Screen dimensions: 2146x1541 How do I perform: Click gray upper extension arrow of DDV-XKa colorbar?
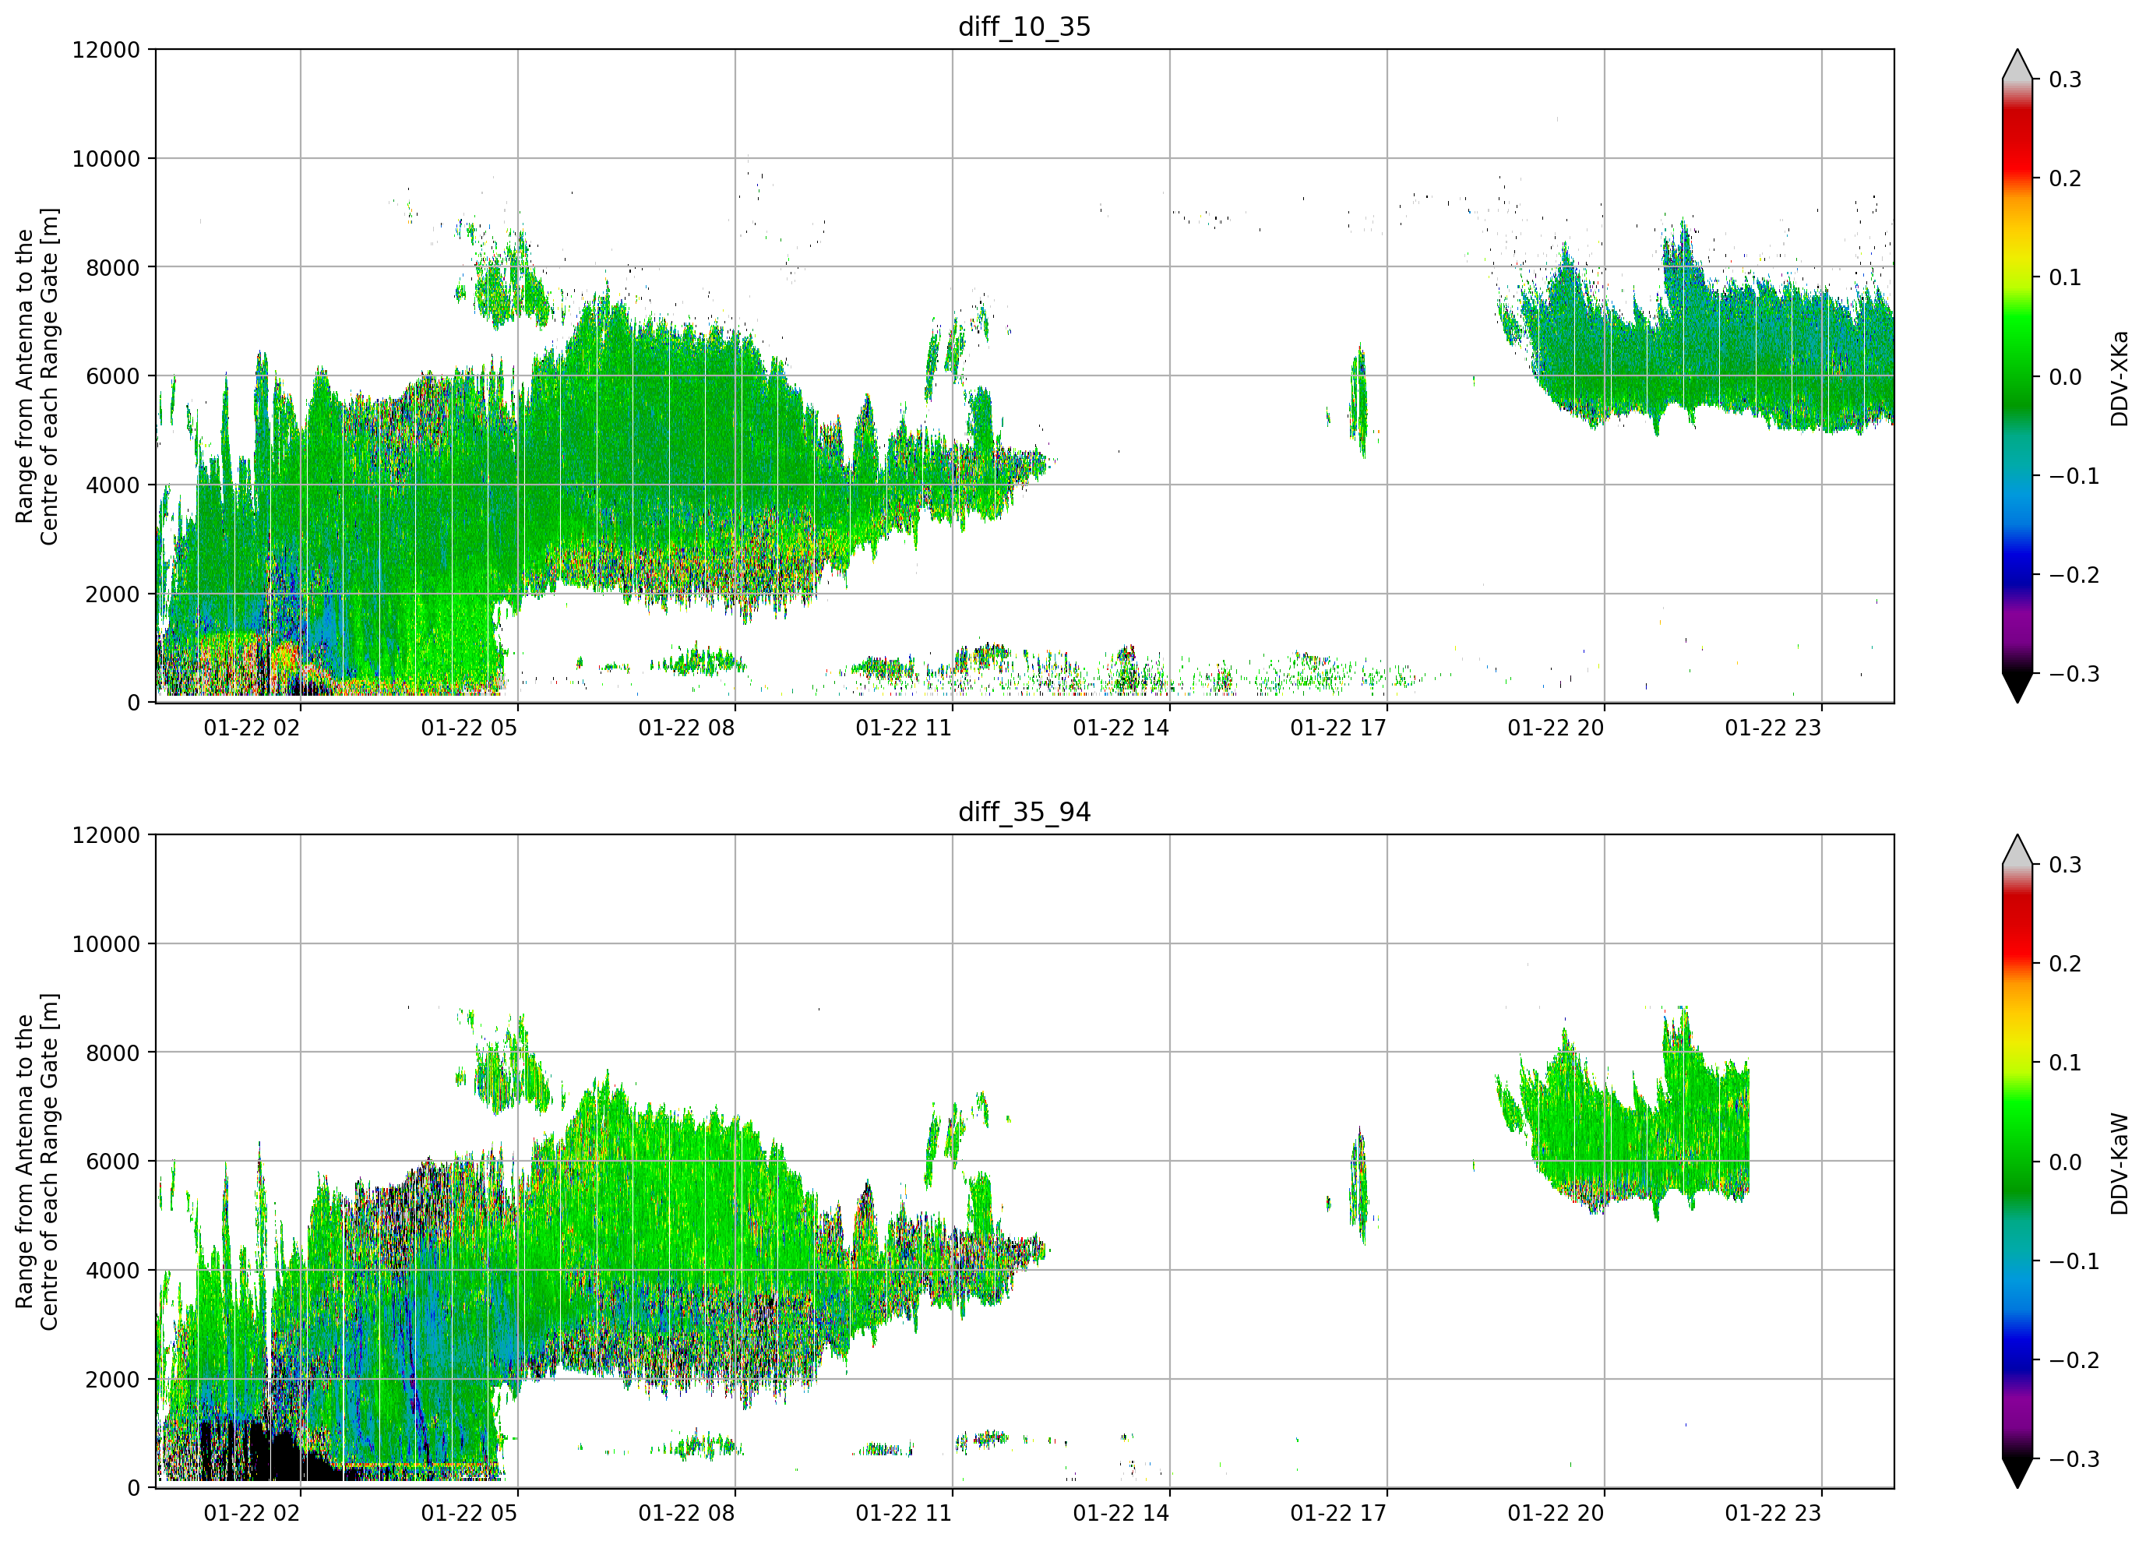[2017, 65]
